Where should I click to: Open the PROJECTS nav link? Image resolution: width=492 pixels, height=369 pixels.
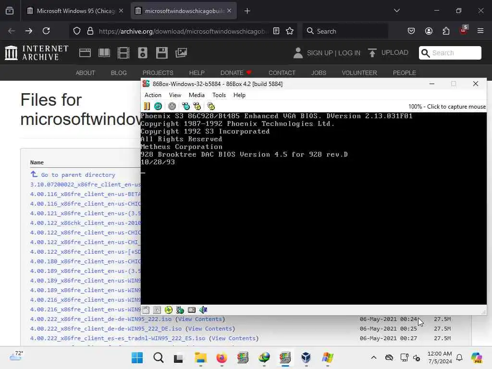[x=158, y=73]
